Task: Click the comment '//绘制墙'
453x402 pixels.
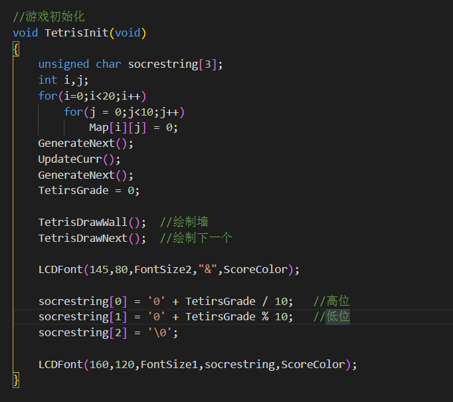Action: click(x=184, y=222)
